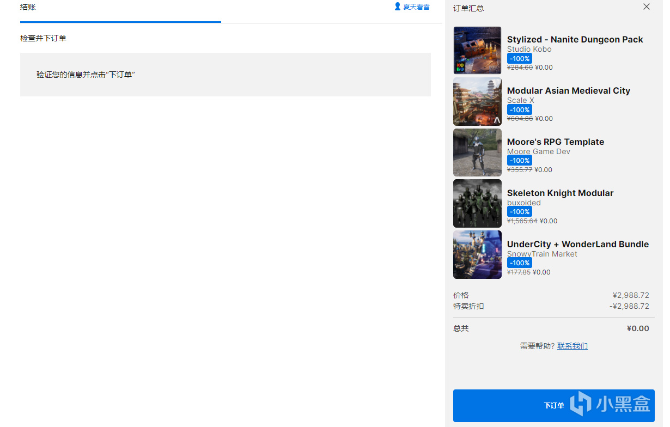Open the UnderCity + WonderLand Bundle thumbnail
The height and width of the screenshot is (427, 670).
coord(477,255)
